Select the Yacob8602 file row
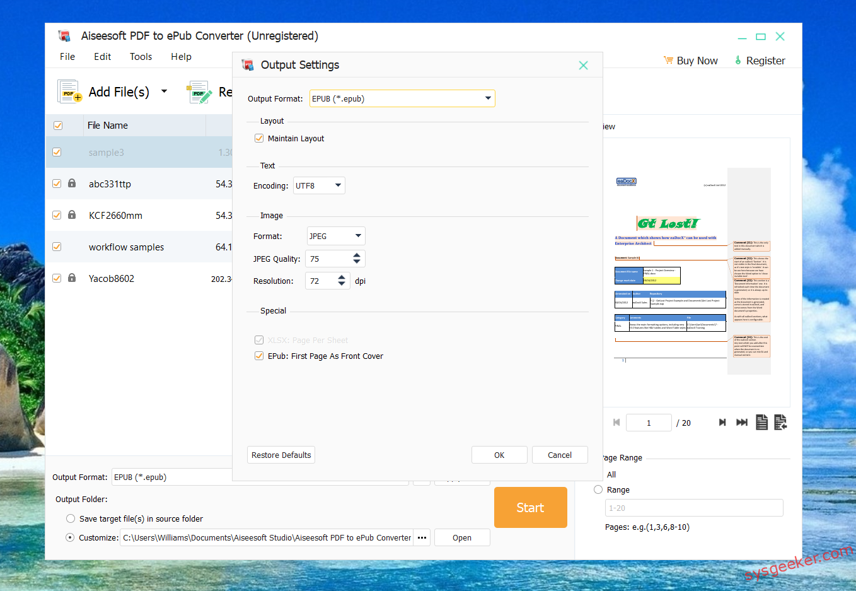Viewport: 856px width, 591px height. pyautogui.click(x=139, y=278)
